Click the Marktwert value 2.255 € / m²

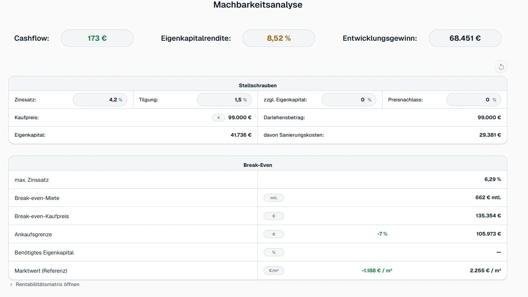(485, 270)
